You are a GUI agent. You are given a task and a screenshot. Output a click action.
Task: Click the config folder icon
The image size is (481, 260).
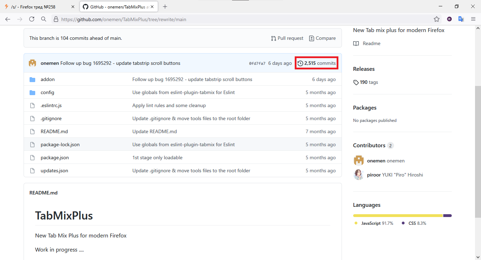[32, 92]
